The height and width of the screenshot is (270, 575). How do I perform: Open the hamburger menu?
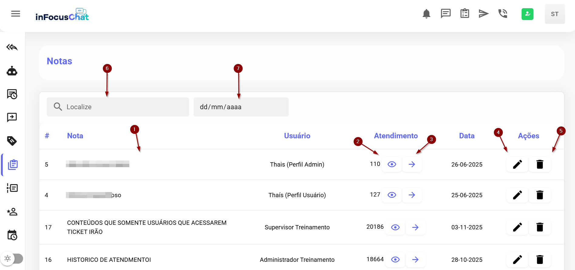point(15,14)
